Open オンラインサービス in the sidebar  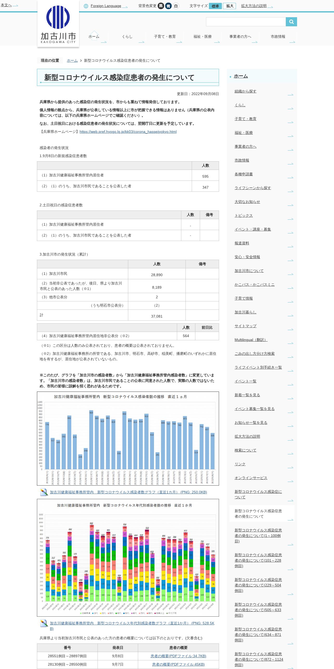pyautogui.click(x=251, y=478)
